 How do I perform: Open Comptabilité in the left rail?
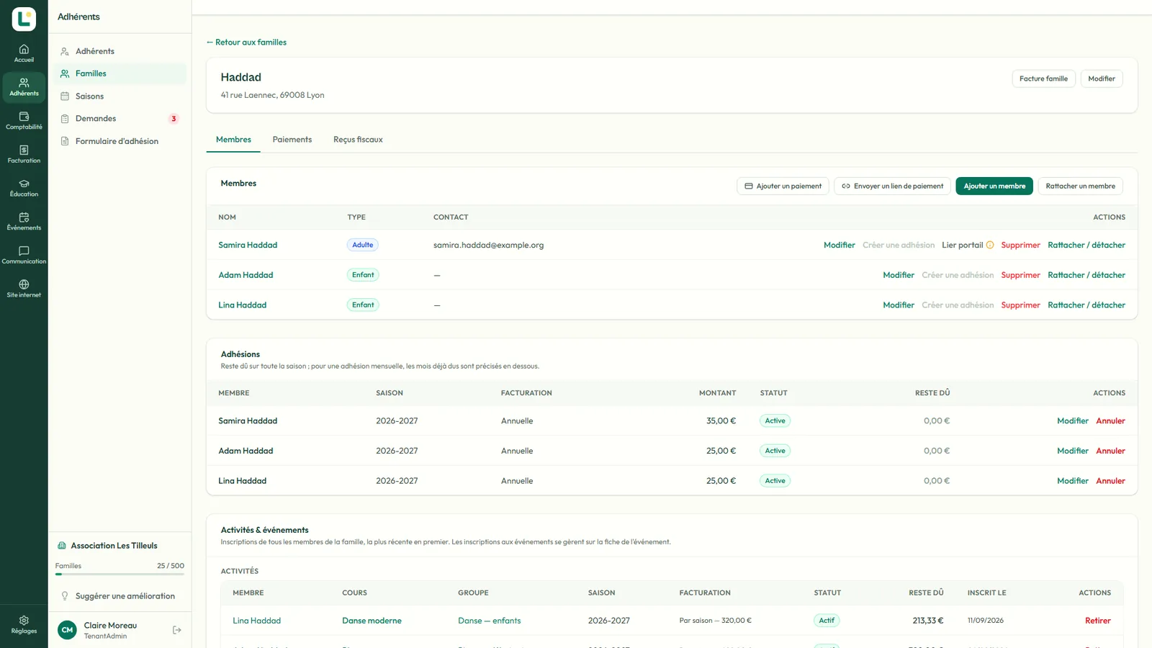24,120
